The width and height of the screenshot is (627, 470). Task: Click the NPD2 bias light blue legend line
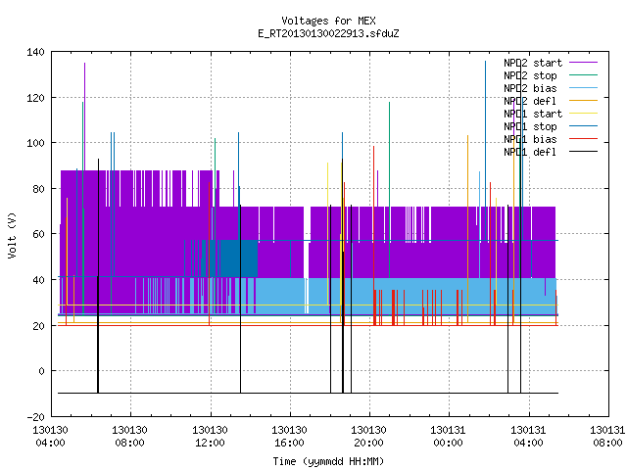click(583, 88)
